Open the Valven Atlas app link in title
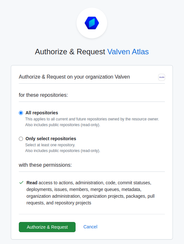184x244 pixels. pos(128,52)
